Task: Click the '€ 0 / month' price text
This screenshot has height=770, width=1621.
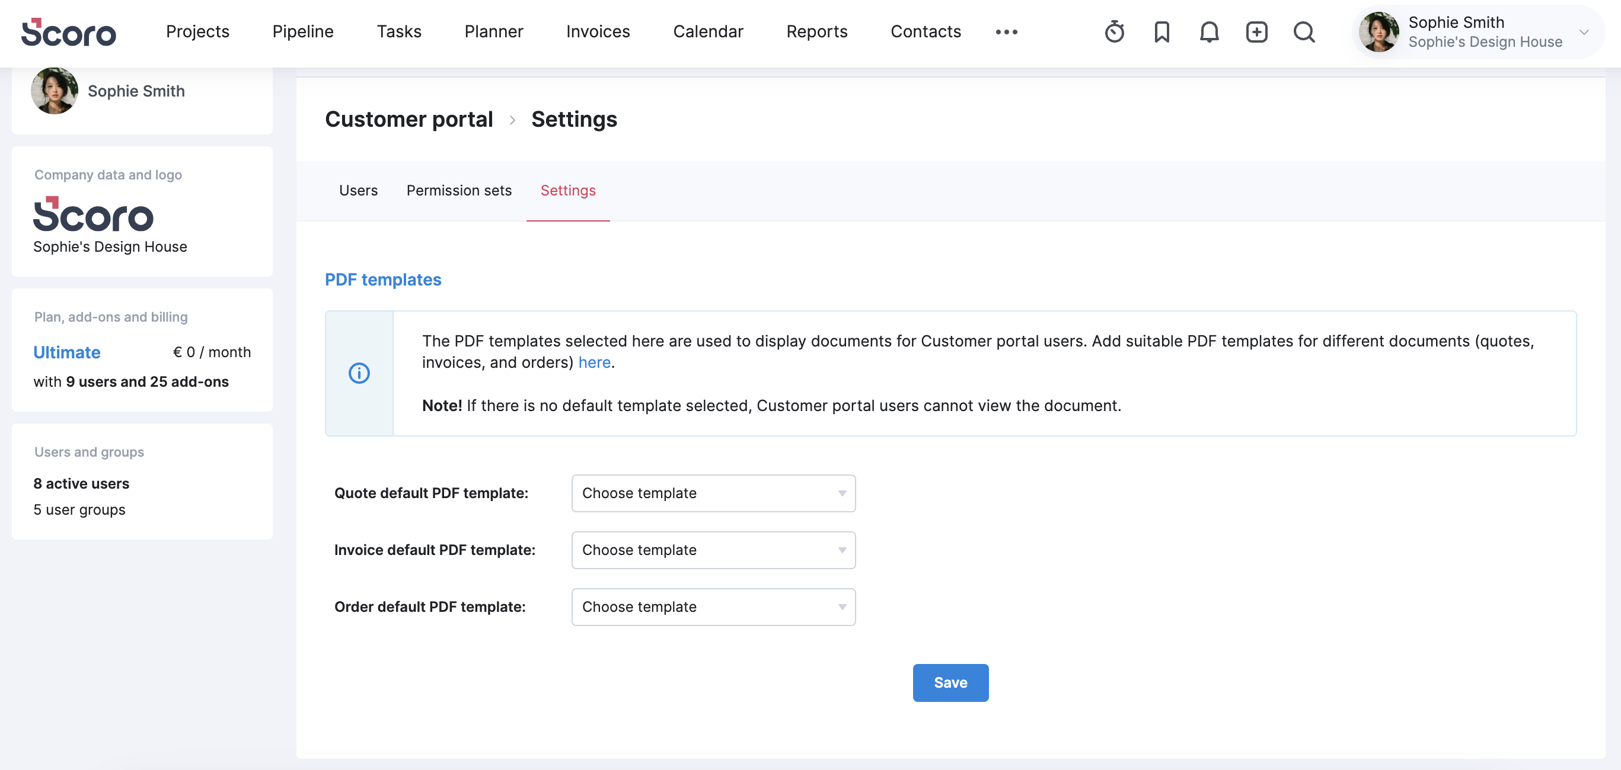Action: point(212,352)
